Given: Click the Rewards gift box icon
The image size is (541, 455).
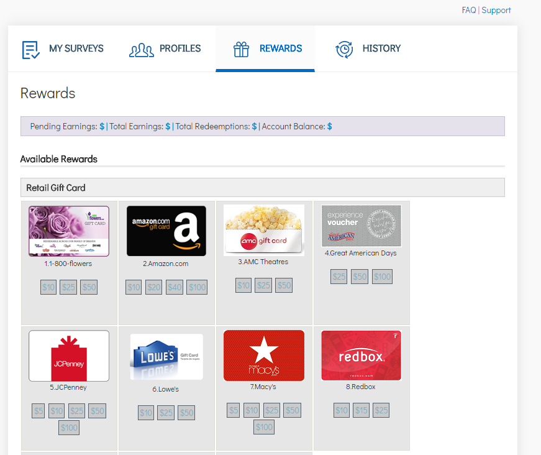Looking at the screenshot, I should point(241,50).
